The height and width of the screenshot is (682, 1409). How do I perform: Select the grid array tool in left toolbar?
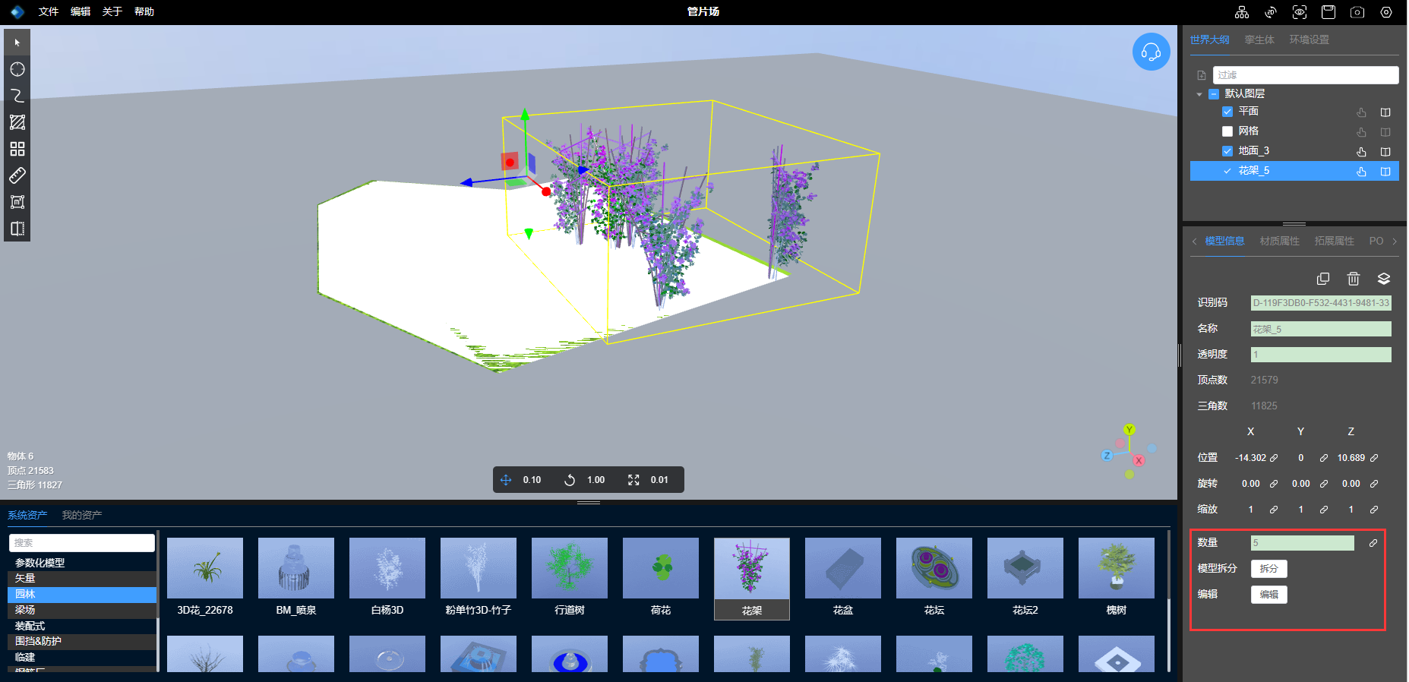(x=17, y=149)
